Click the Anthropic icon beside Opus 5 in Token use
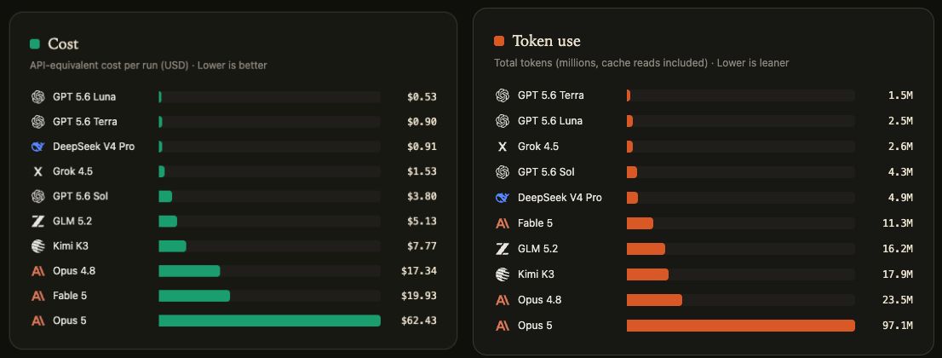942x358 pixels. pos(503,326)
